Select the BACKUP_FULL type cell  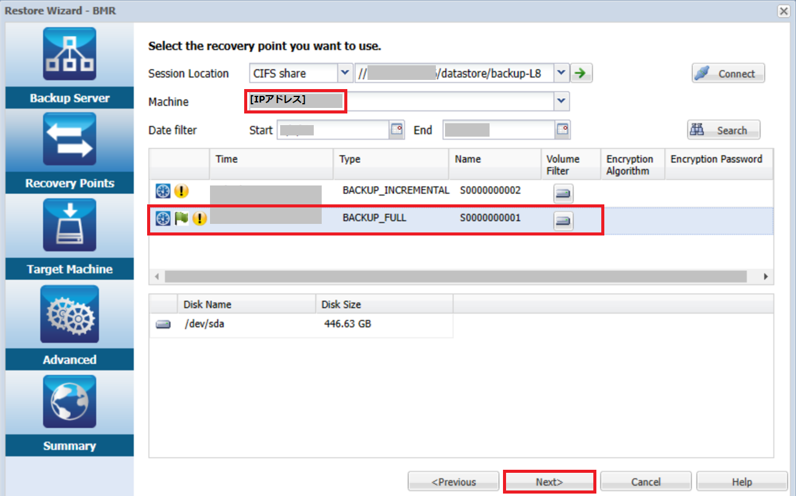(374, 217)
